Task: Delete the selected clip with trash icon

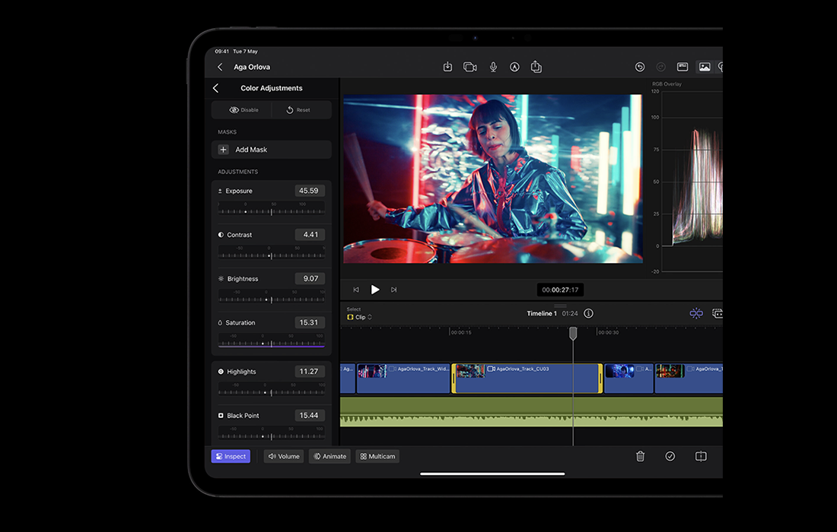Action: (641, 456)
